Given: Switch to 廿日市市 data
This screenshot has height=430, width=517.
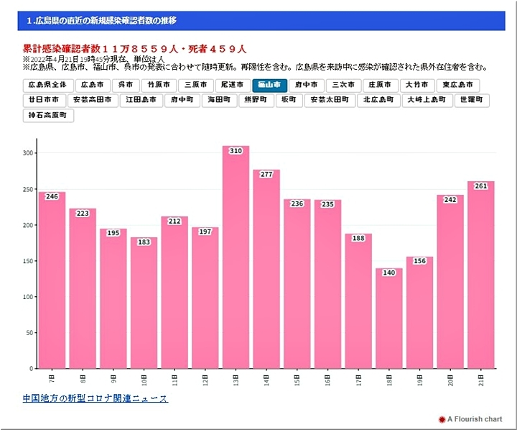Looking at the screenshot, I should coord(45,101).
